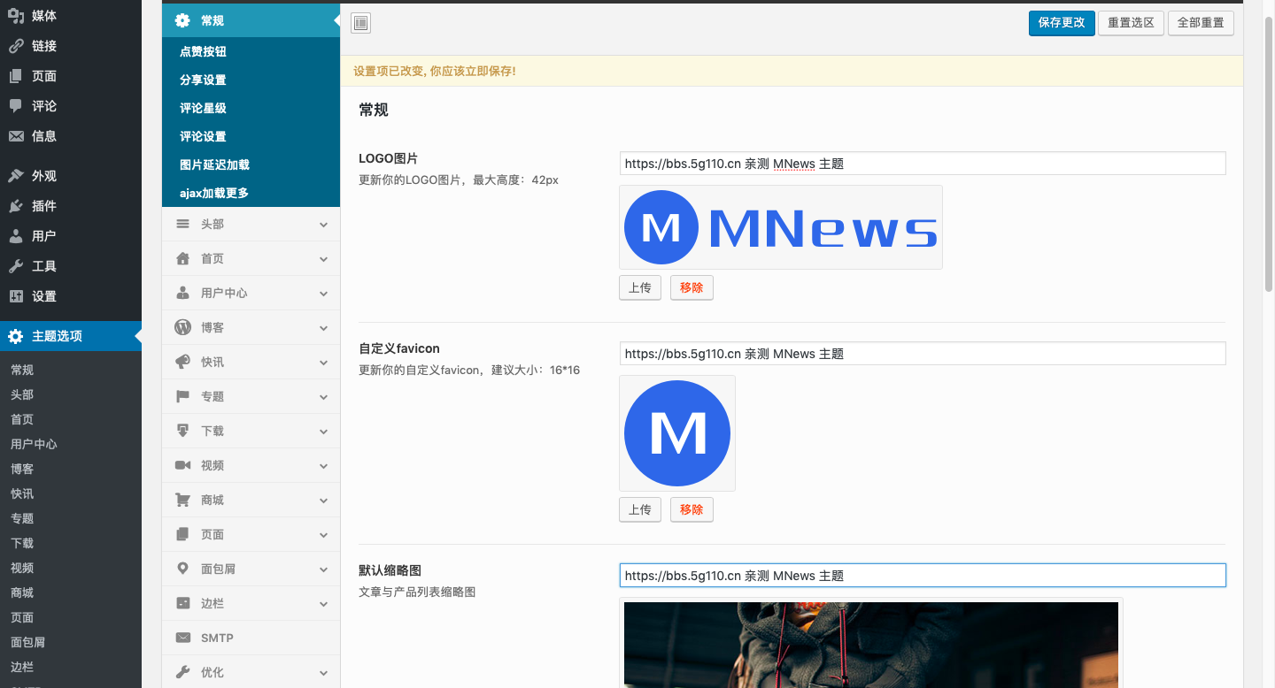Click the 默认缩略图 URL input field
The height and width of the screenshot is (688, 1275).
(x=923, y=576)
